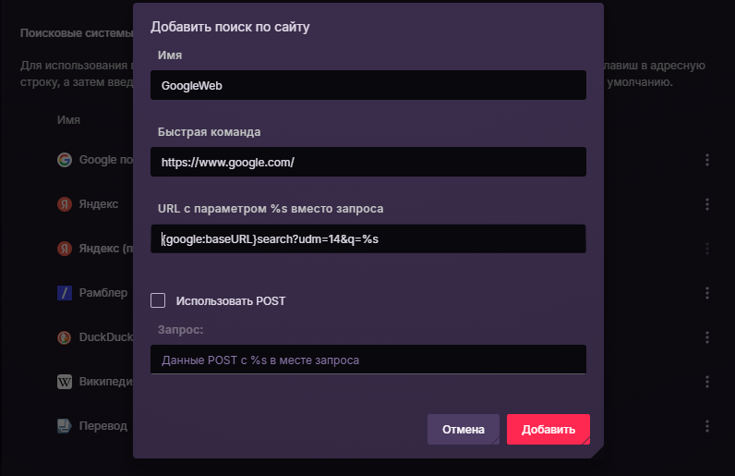Click the Википедия favicon

tap(65, 382)
